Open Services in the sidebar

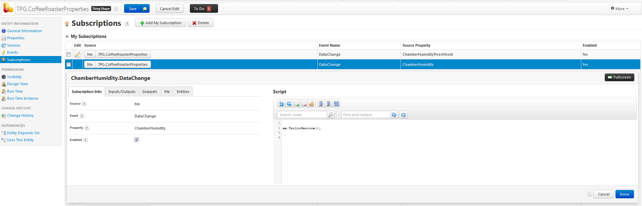[x=14, y=45]
